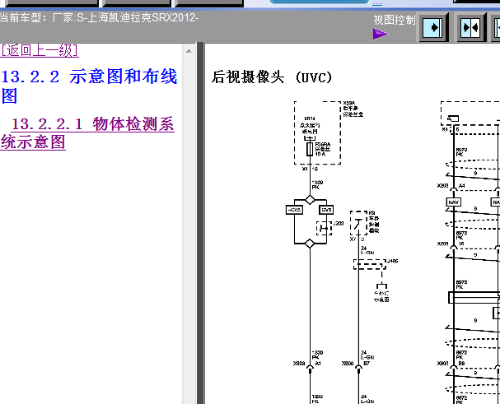Click the 当前车型 vehicle model text
Screen dimensions: 500x404
(x=99, y=17)
